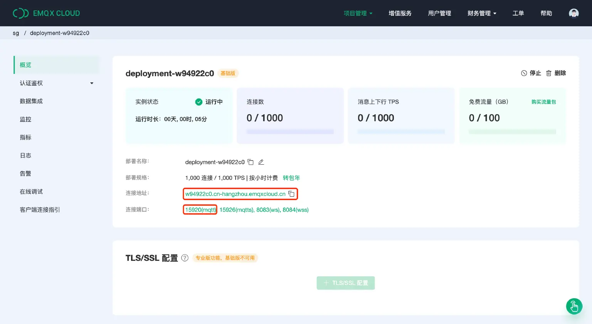
Task: Select 监控 in the sidebar
Action: [25, 119]
